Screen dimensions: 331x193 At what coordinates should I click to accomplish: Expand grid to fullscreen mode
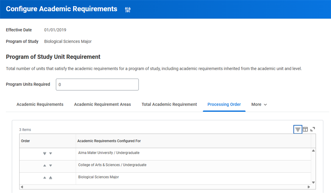tap(313, 129)
